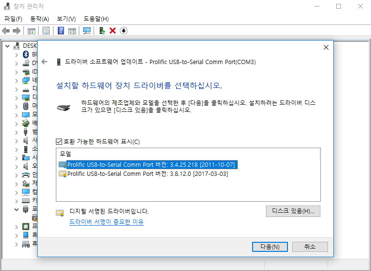Select the human interface devices icon at tree bottom

coord(26,244)
